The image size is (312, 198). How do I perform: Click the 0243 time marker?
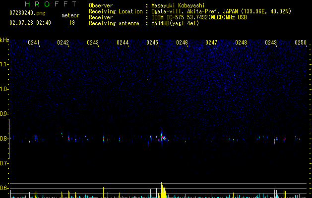click(93, 43)
